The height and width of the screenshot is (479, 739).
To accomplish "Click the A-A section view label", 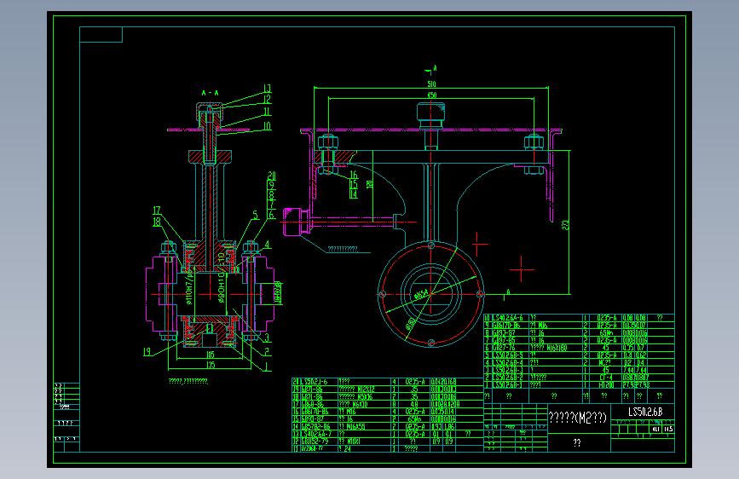I will (211, 93).
